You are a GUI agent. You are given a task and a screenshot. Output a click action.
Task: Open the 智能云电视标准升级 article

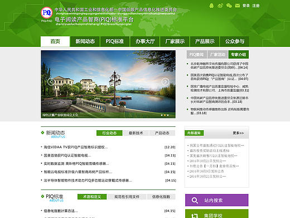coord(78,172)
